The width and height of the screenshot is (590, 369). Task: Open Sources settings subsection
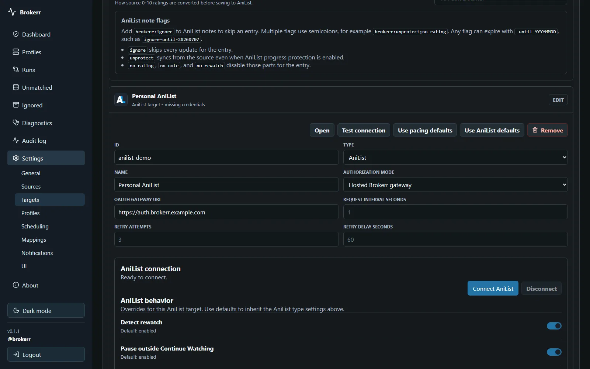[x=50, y=186]
